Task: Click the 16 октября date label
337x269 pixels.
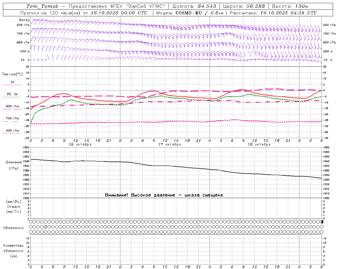Action: 80,144
